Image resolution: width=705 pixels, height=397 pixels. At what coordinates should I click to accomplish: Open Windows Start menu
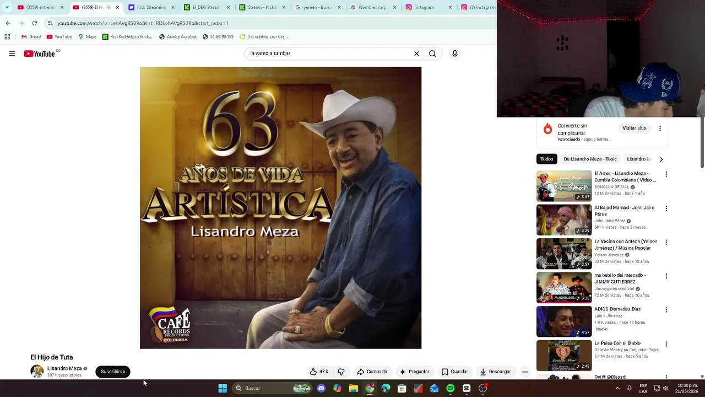click(x=223, y=388)
